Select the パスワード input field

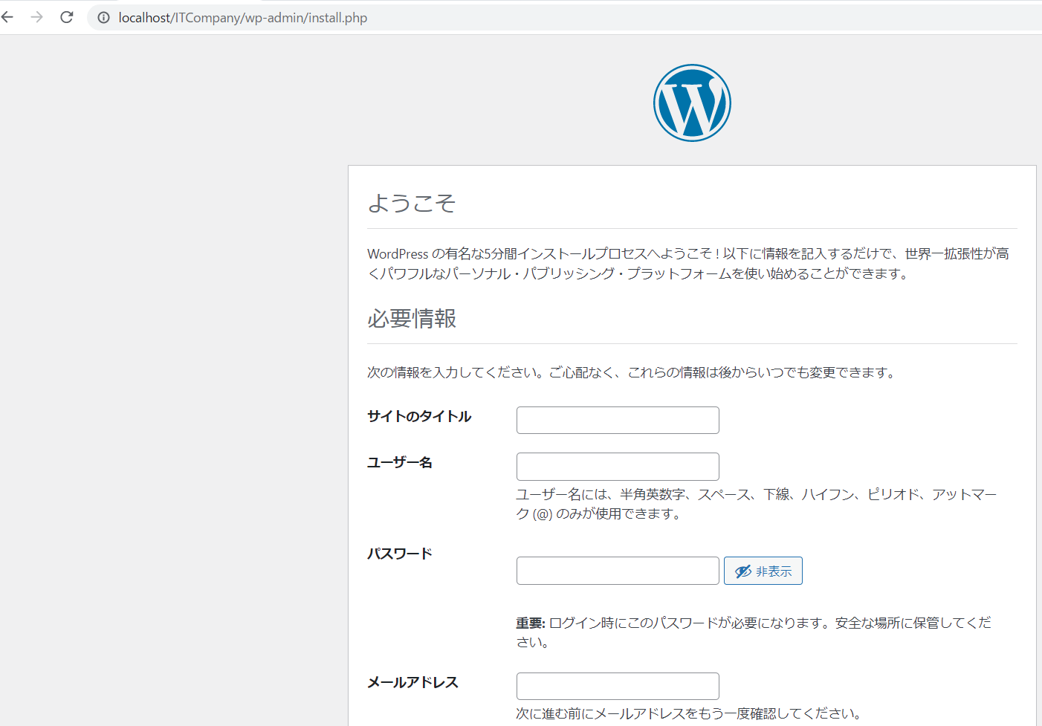coord(618,571)
